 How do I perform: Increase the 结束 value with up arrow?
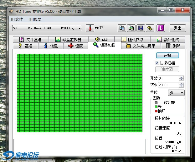point(181,84)
